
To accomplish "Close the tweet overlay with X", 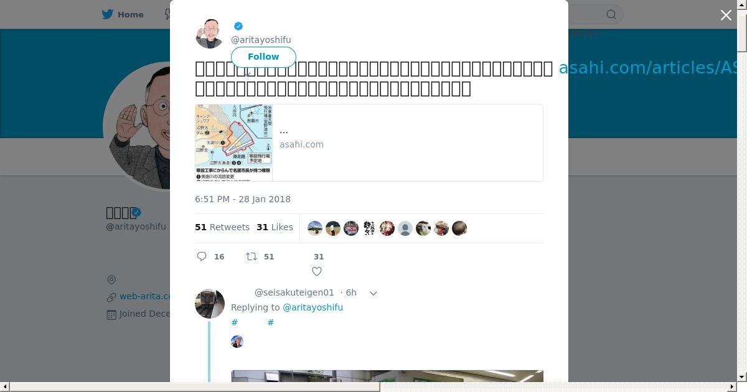I will (x=726, y=15).
